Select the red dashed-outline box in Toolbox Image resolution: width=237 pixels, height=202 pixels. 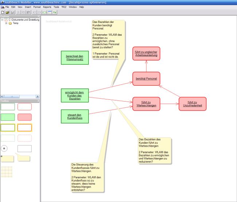[24, 138]
